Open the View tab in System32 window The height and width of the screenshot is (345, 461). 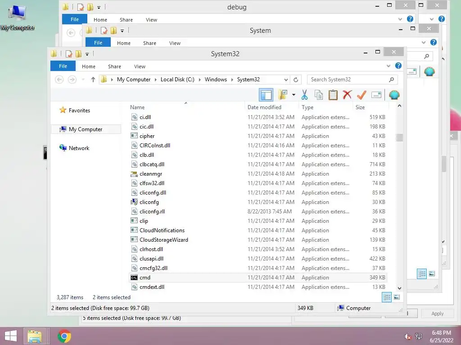click(140, 66)
